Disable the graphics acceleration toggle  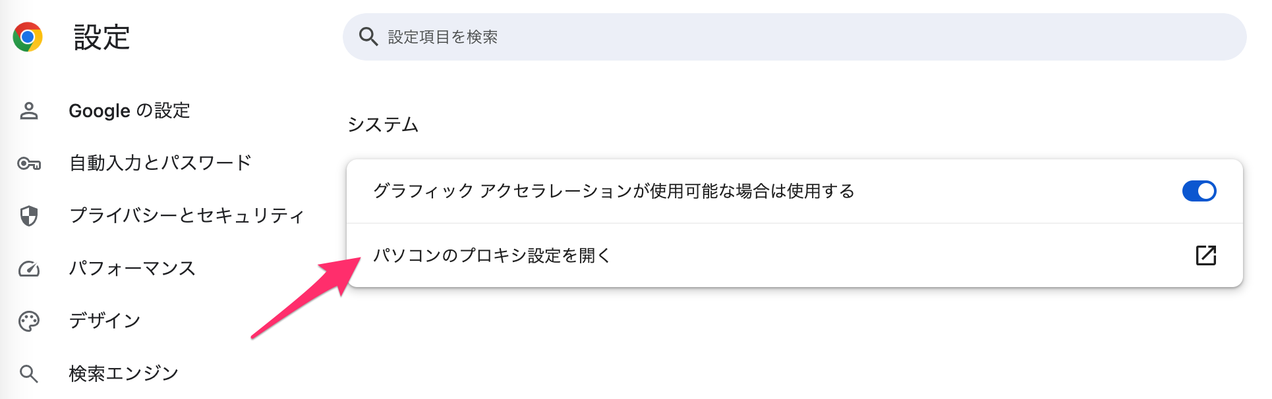[1199, 191]
